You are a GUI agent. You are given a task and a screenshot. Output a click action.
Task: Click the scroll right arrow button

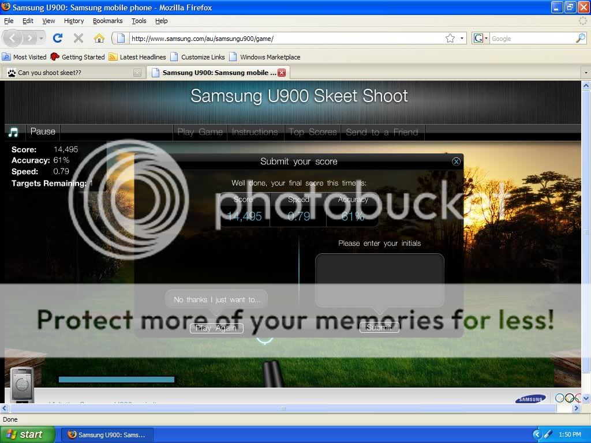(577, 408)
